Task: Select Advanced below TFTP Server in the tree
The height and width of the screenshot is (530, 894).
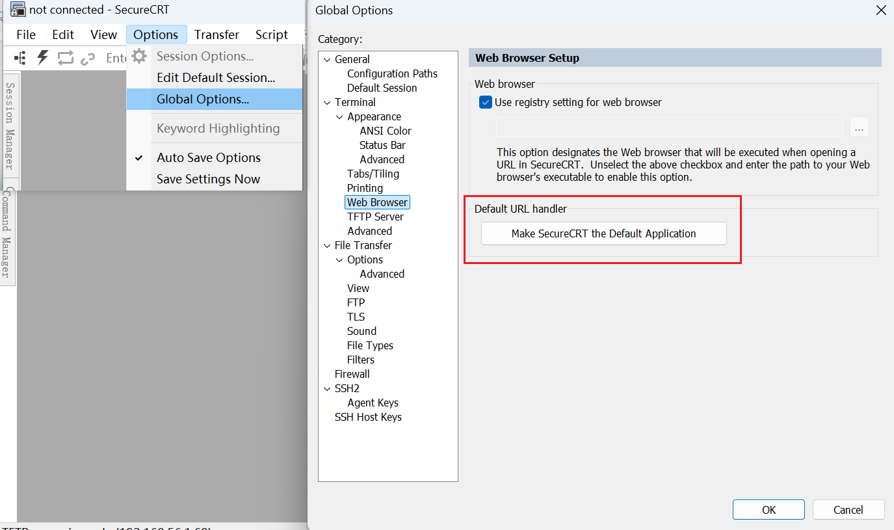Action: click(369, 231)
